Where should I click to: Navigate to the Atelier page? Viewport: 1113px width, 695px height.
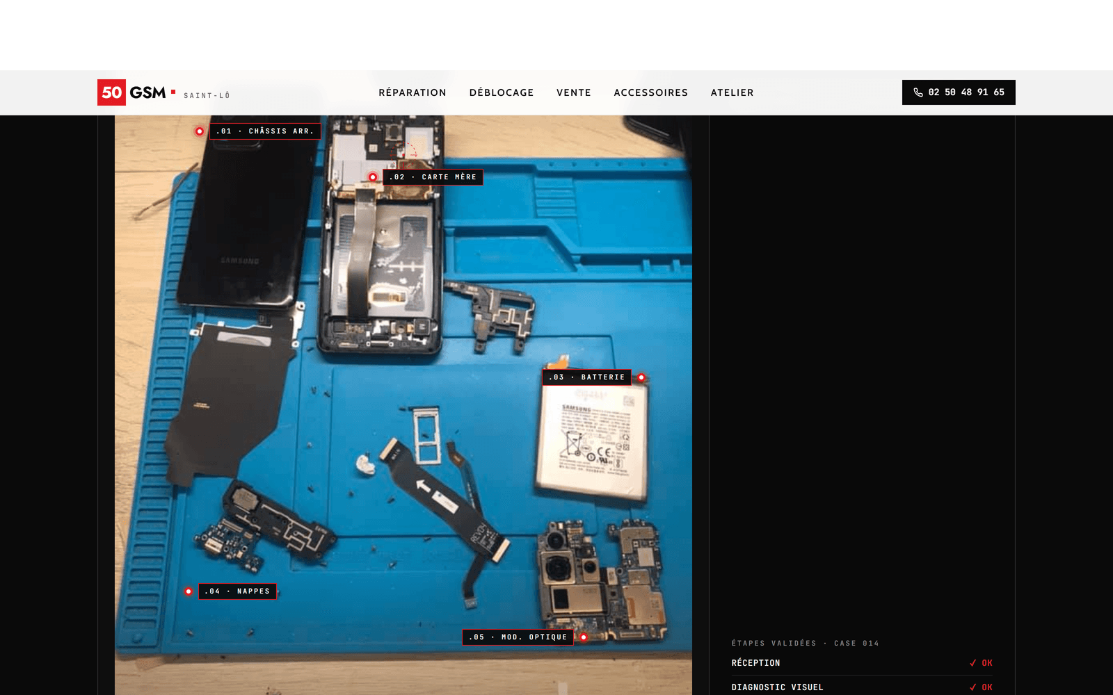(732, 92)
